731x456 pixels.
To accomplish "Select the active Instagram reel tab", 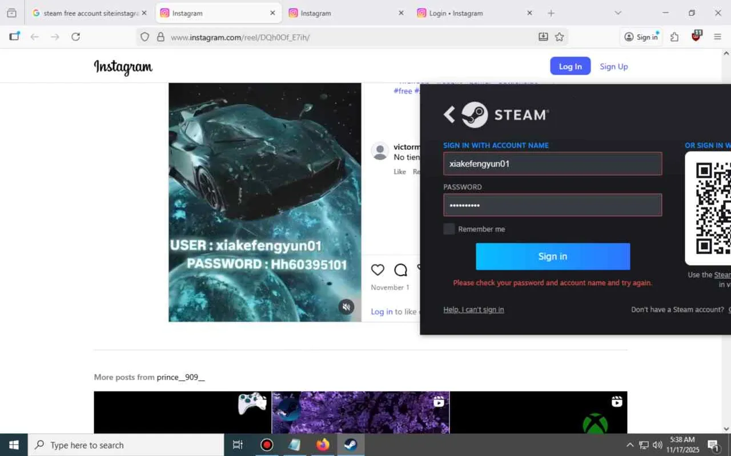I will (x=218, y=13).
